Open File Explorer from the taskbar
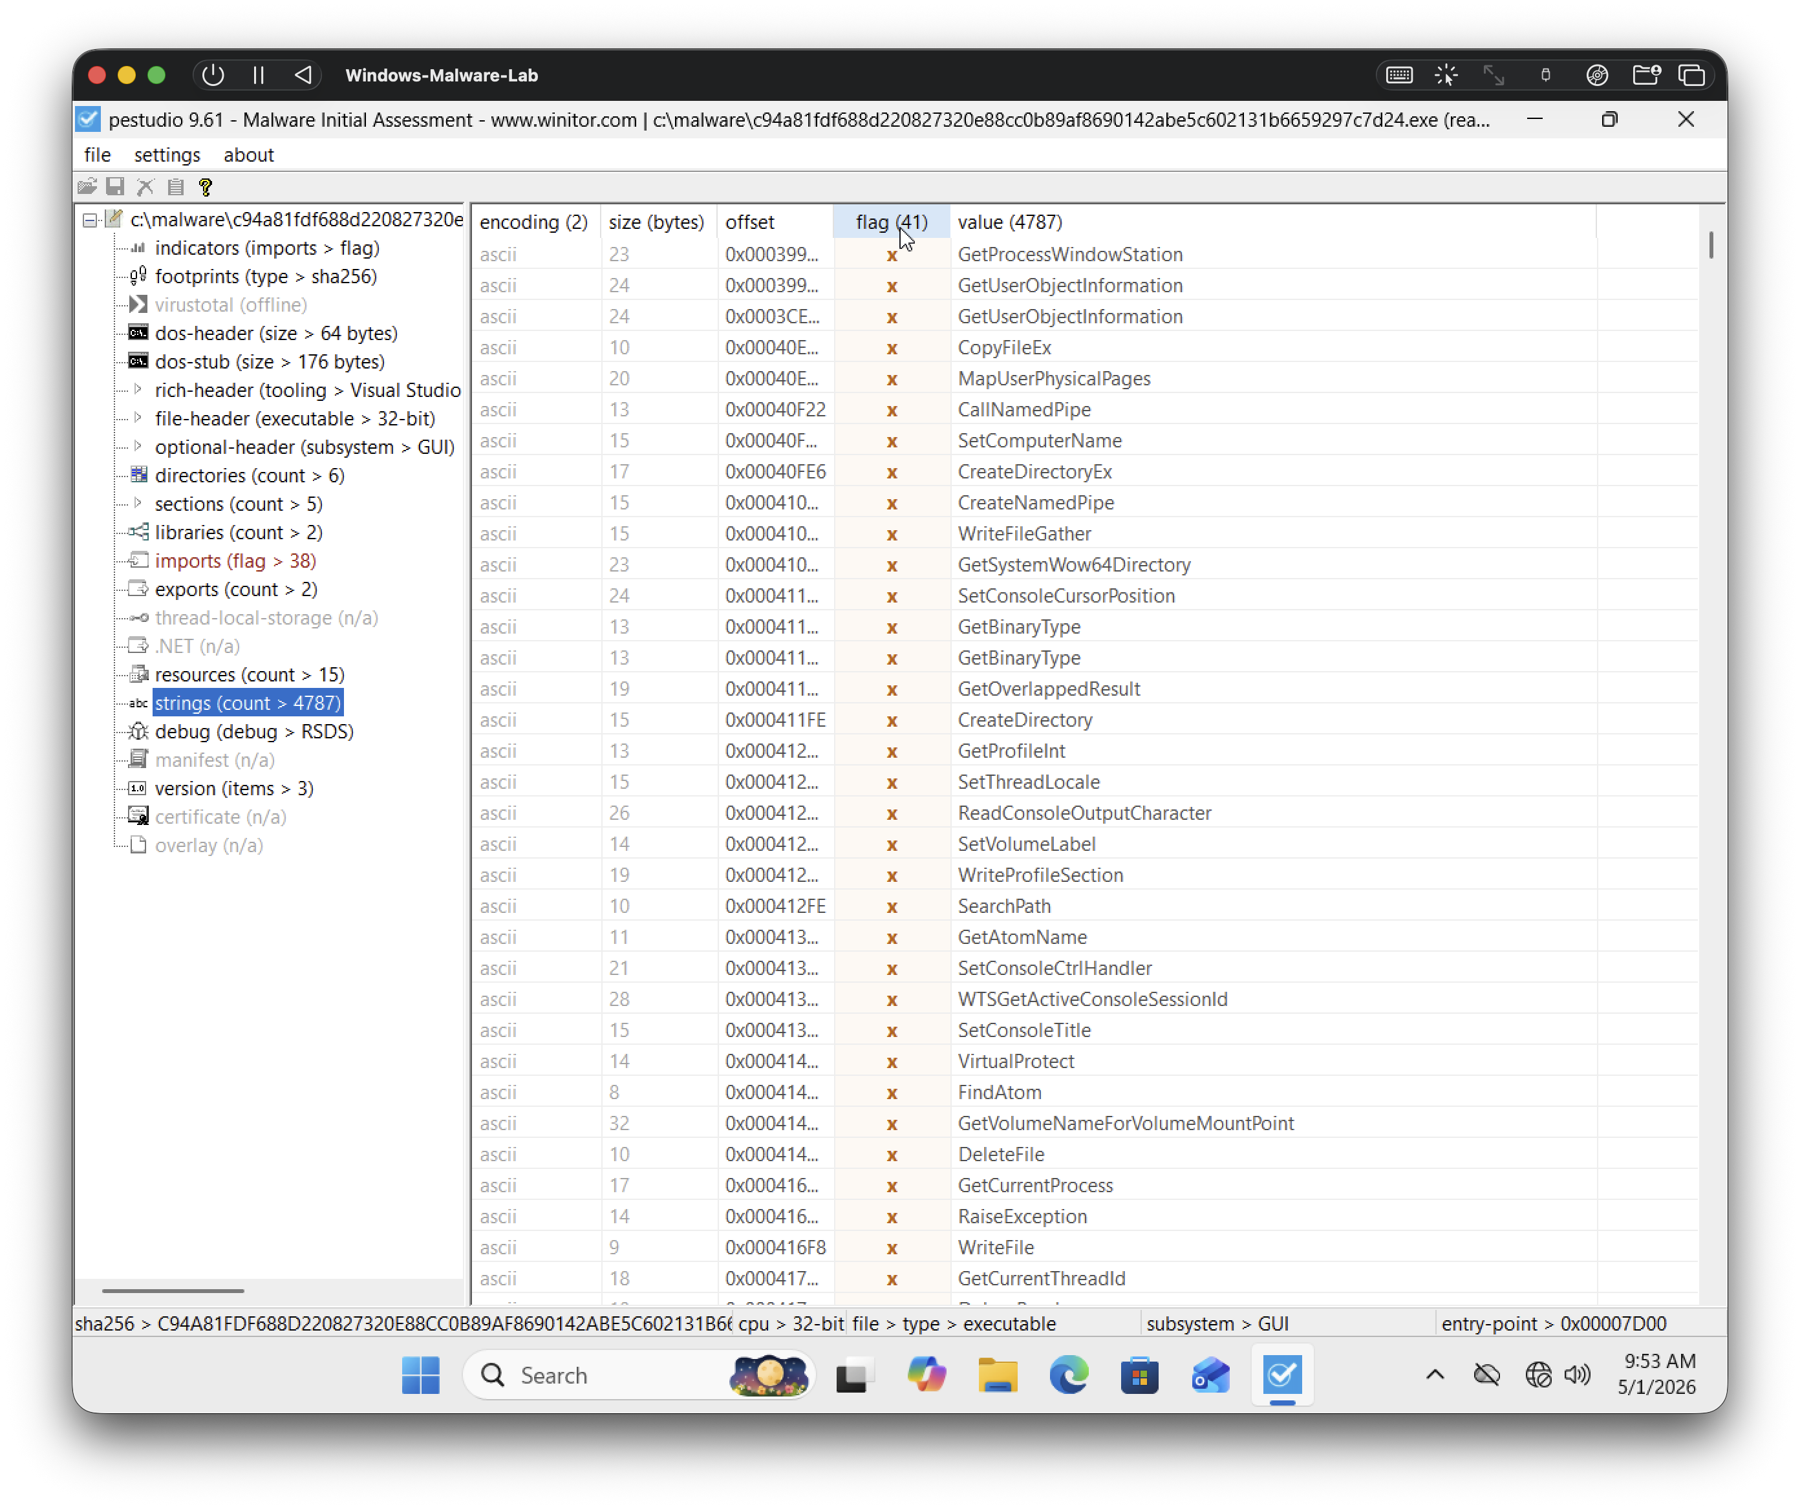Image resolution: width=1800 pixels, height=1509 pixels. [998, 1375]
